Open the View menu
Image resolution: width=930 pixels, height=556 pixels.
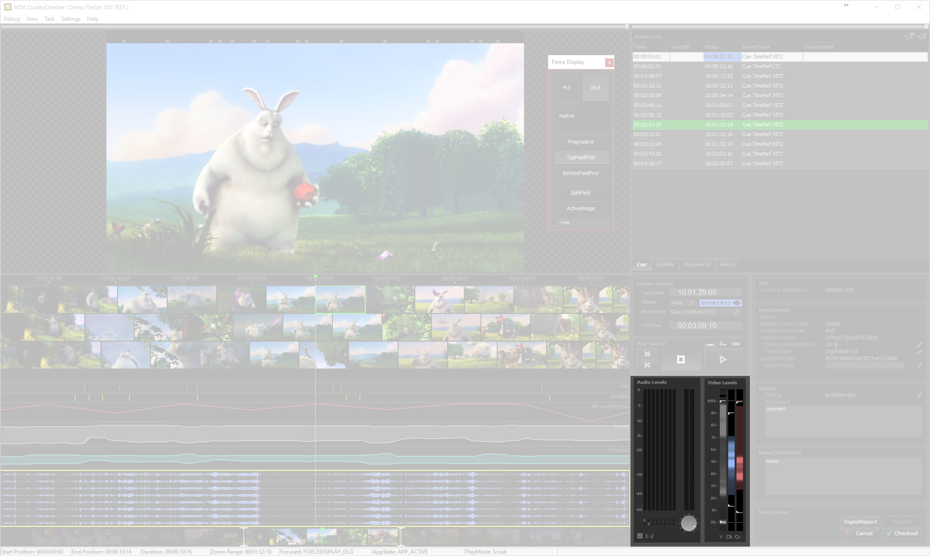click(32, 19)
